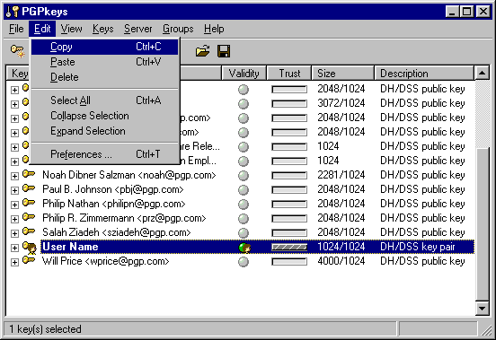The image size is (496, 340).
Task: Sort by the Validity column header
Action: click(x=244, y=74)
